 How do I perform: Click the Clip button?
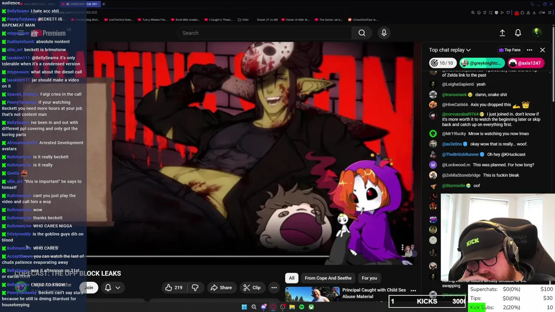click(252, 287)
